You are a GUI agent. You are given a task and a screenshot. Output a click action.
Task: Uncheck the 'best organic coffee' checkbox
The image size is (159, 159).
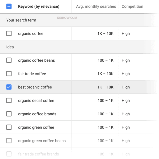point(9,87)
